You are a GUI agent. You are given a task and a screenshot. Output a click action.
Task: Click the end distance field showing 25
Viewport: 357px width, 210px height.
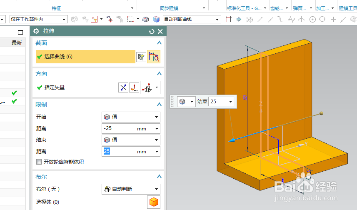[118, 151]
